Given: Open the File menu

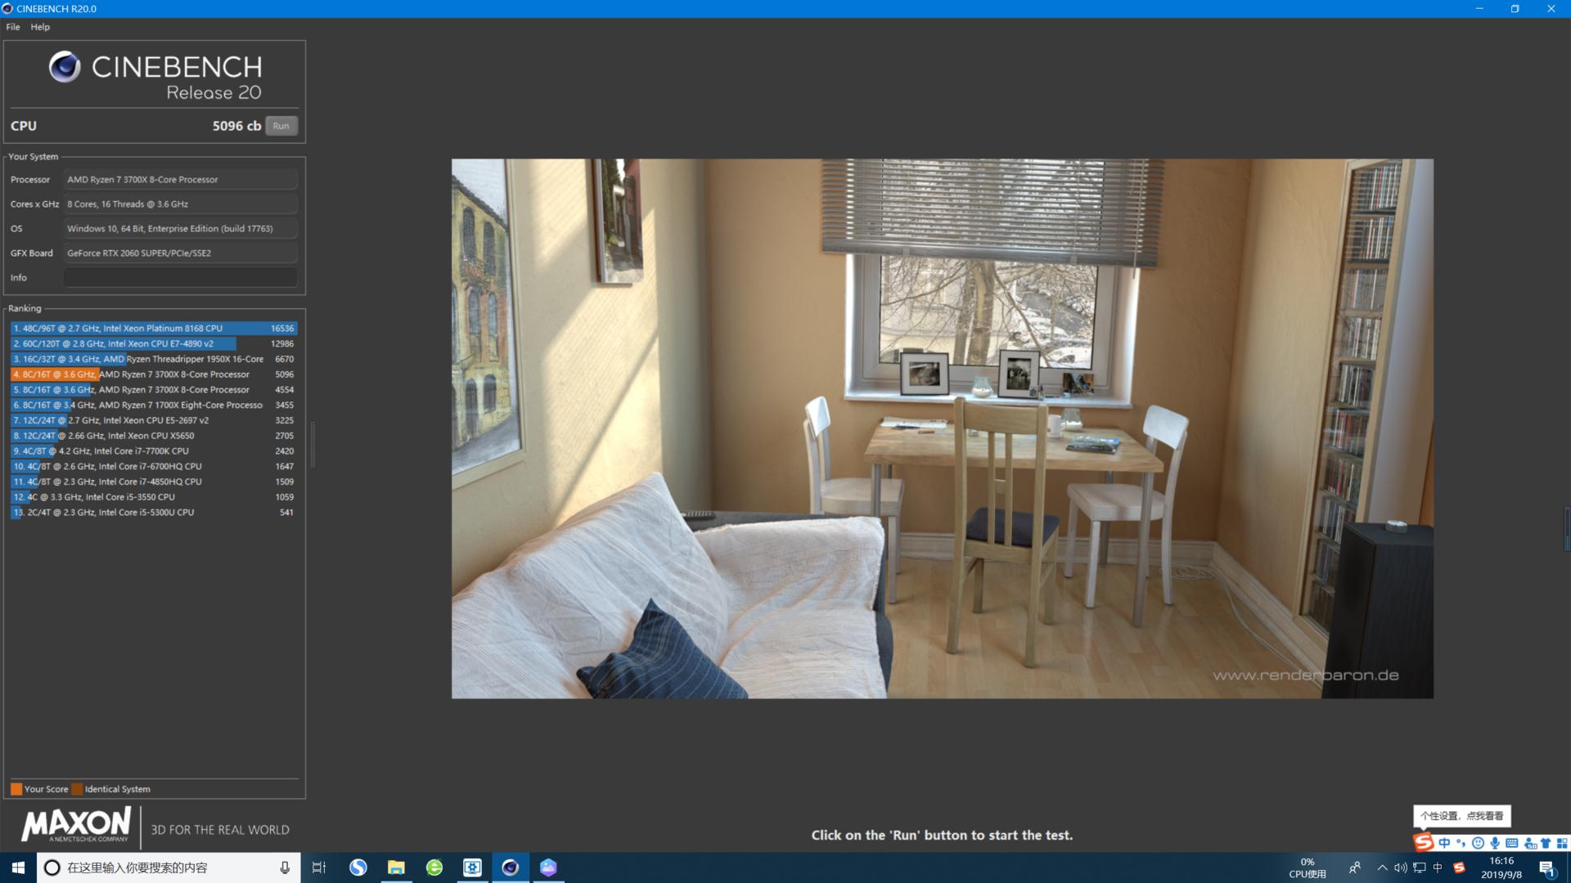Looking at the screenshot, I should [x=13, y=27].
